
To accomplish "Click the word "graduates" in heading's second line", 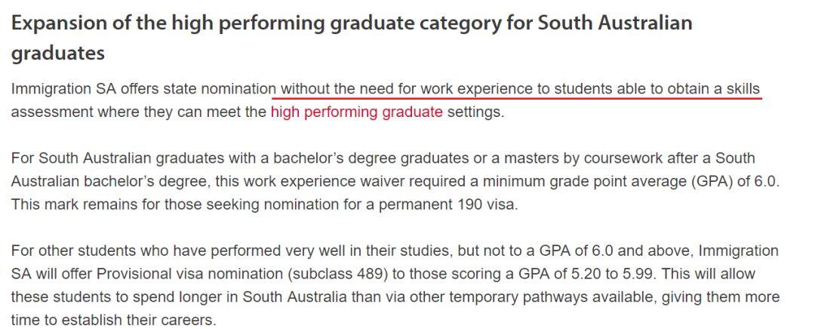I will [57, 53].
